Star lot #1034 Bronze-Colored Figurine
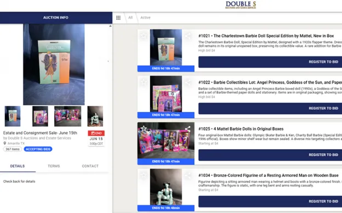Screen dimensions: 342x213 (143, 175)
